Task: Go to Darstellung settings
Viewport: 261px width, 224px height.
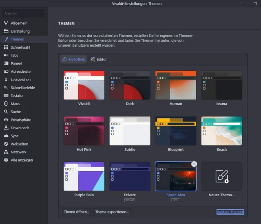Action: pos(24,31)
